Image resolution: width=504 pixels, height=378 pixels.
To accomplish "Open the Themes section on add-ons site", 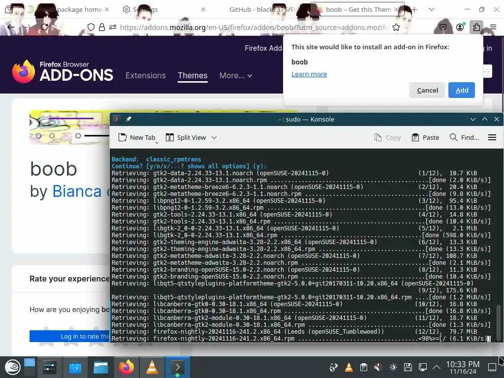I will coord(192,75).
